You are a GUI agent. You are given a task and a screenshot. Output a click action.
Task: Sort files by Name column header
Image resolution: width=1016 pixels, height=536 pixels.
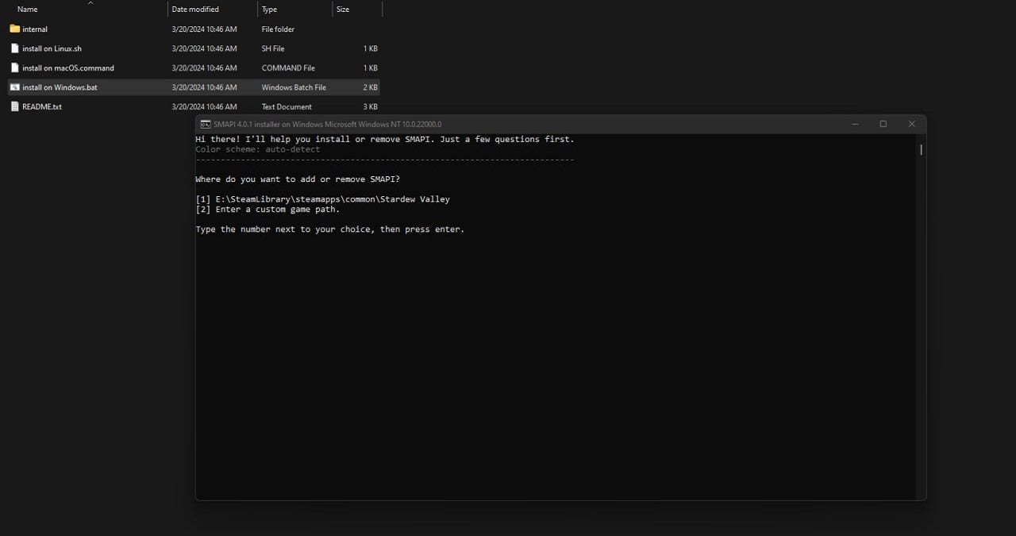pos(28,10)
